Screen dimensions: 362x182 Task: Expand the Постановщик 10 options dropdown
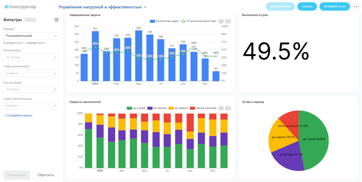pyautogui.click(x=31, y=89)
